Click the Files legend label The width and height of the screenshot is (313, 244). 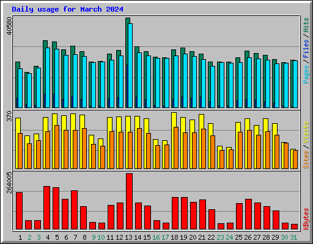click(x=306, y=48)
